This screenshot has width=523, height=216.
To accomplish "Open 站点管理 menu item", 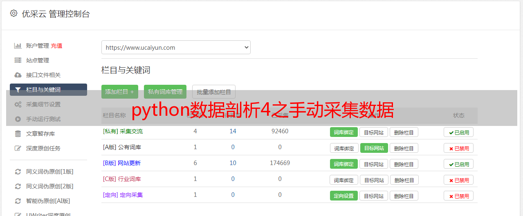I will (38, 60).
